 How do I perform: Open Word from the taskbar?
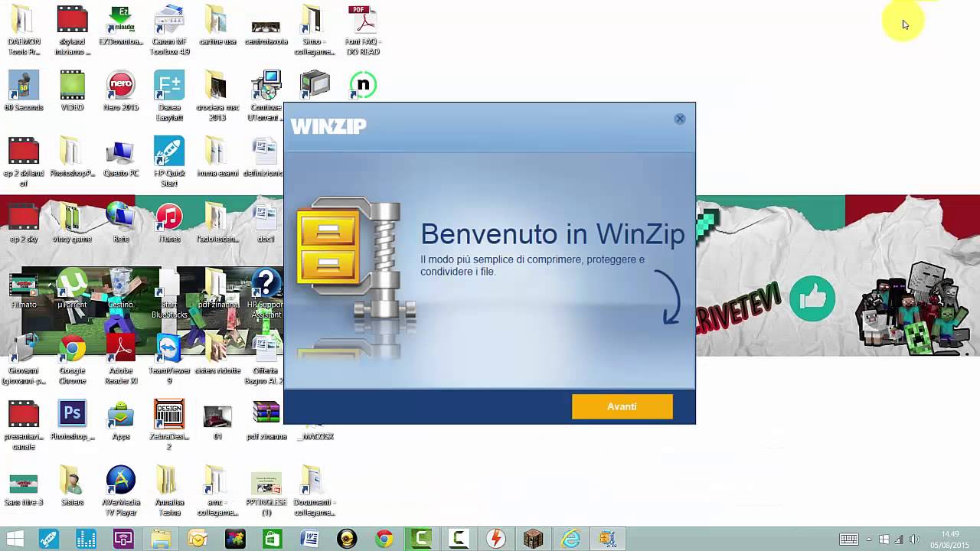pyautogui.click(x=309, y=539)
